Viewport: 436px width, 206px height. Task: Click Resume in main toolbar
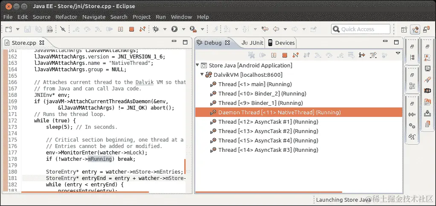[110, 29]
